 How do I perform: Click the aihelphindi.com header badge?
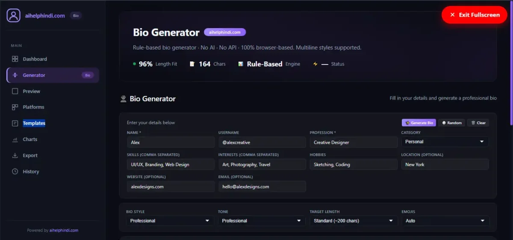(x=225, y=32)
